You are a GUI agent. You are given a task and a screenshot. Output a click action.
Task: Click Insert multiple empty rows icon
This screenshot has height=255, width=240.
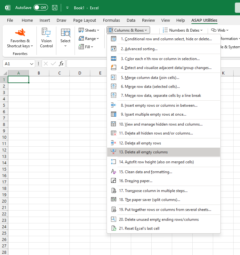click(x=114, y=114)
